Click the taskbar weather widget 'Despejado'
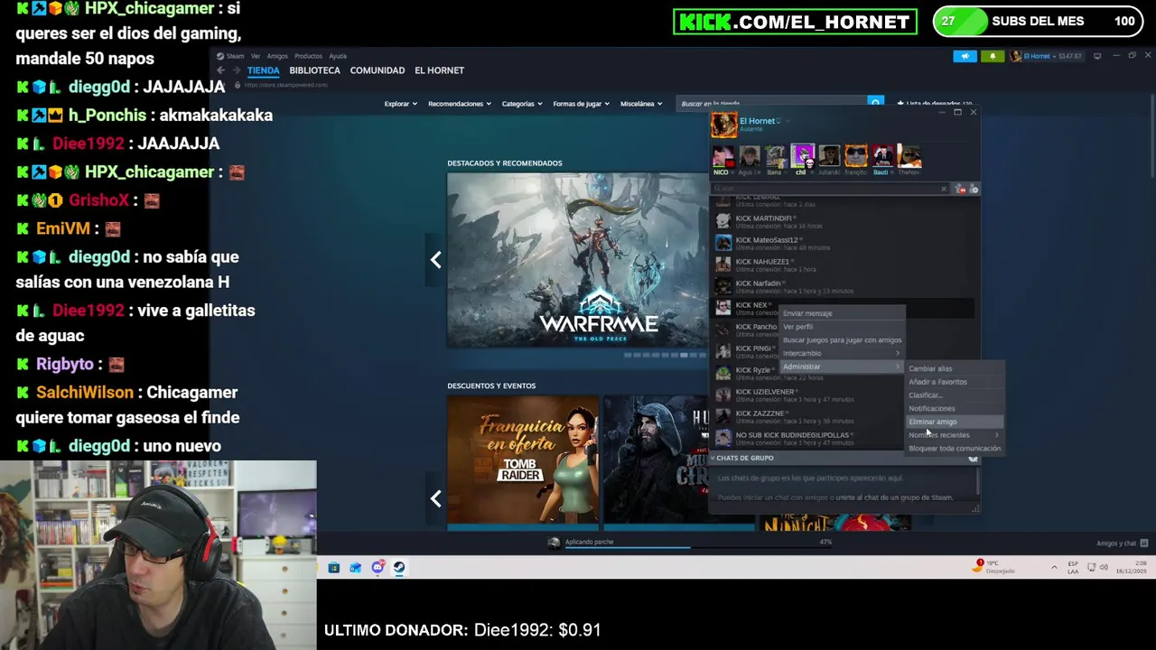The width and height of the screenshot is (1156, 650). [994, 567]
